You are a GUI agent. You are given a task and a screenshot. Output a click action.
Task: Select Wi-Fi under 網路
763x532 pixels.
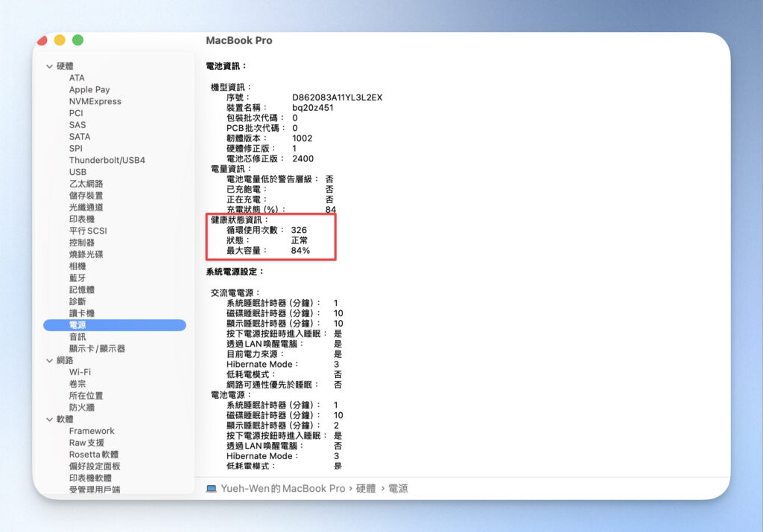tap(80, 372)
